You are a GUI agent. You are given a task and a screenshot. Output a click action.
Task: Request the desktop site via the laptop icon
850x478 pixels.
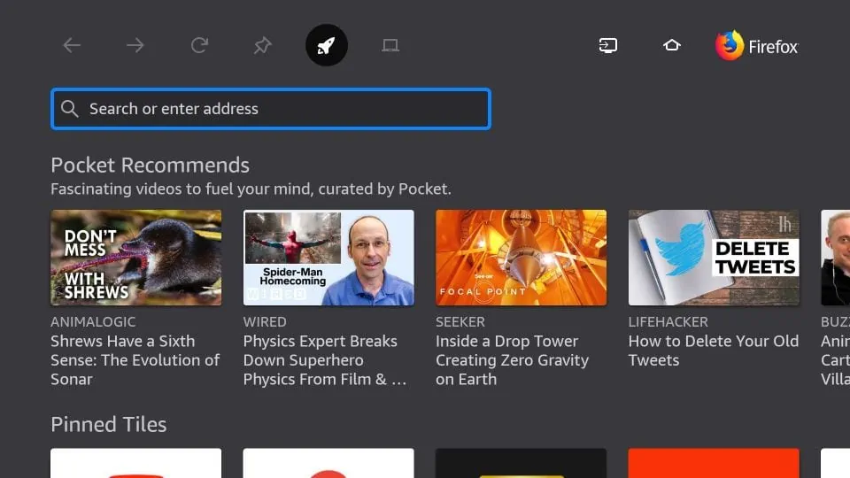coord(390,45)
